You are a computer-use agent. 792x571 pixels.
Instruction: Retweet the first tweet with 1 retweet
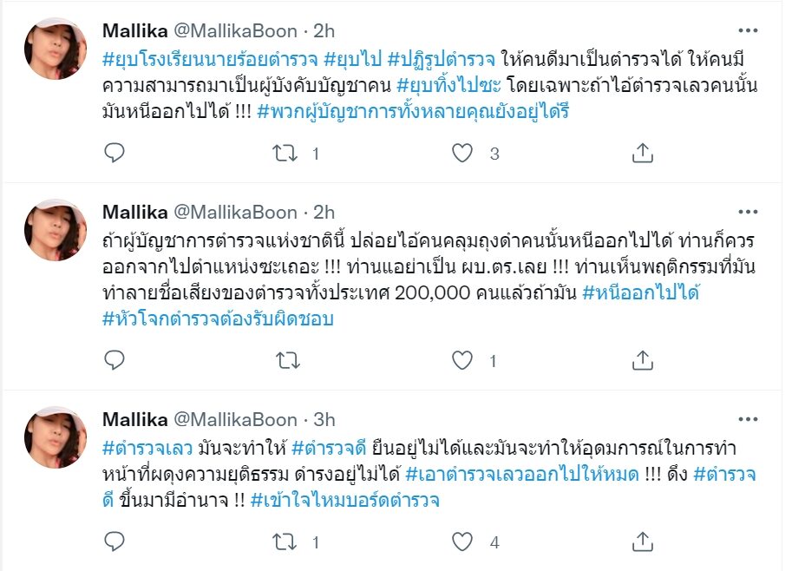[284, 154]
